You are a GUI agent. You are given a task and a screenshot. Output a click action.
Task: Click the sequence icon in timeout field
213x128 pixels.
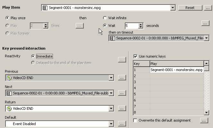[x=112, y=38]
